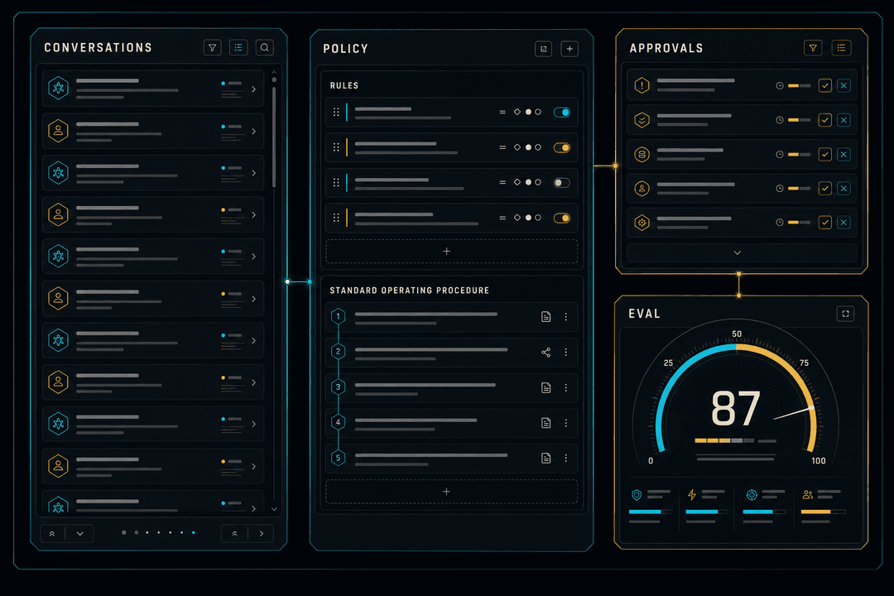The image size is (894, 596).
Task: Check approve on the database-icon approval
Action: [824, 154]
